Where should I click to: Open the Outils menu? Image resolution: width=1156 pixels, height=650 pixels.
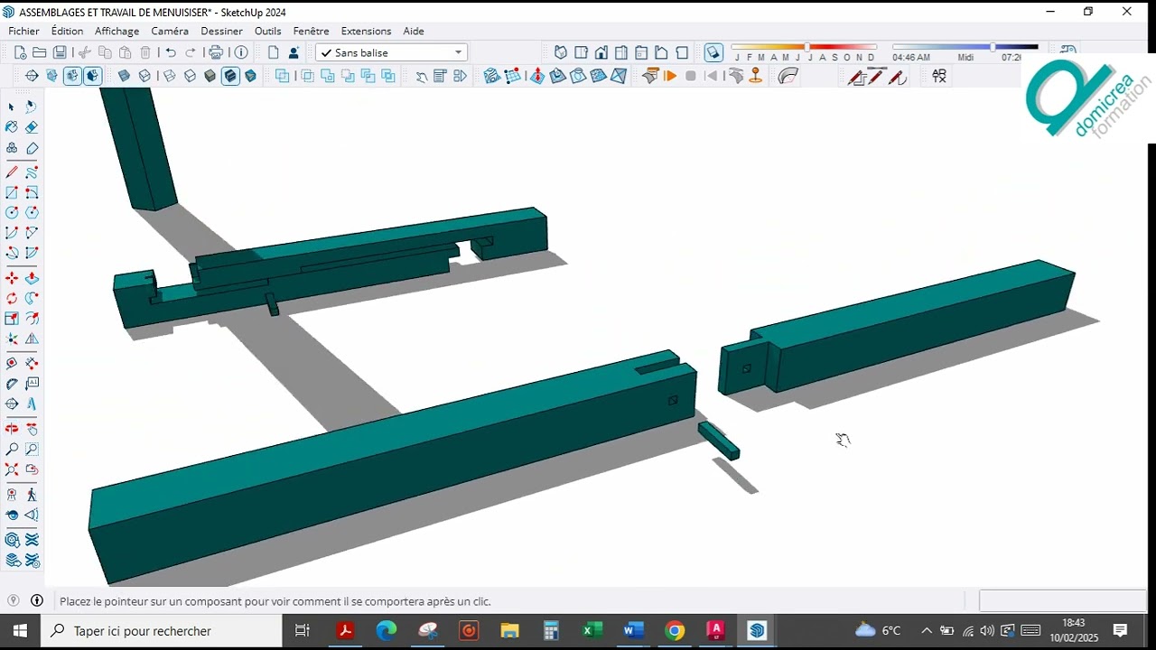[x=268, y=31]
